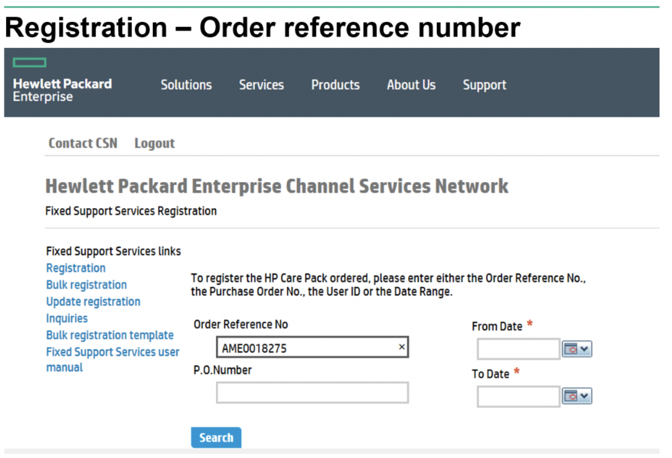Open the Support menu
This screenshot has width=672, height=458.
click(485, 85)
